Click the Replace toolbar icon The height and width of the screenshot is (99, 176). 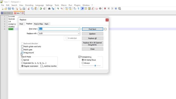(53, 9)
